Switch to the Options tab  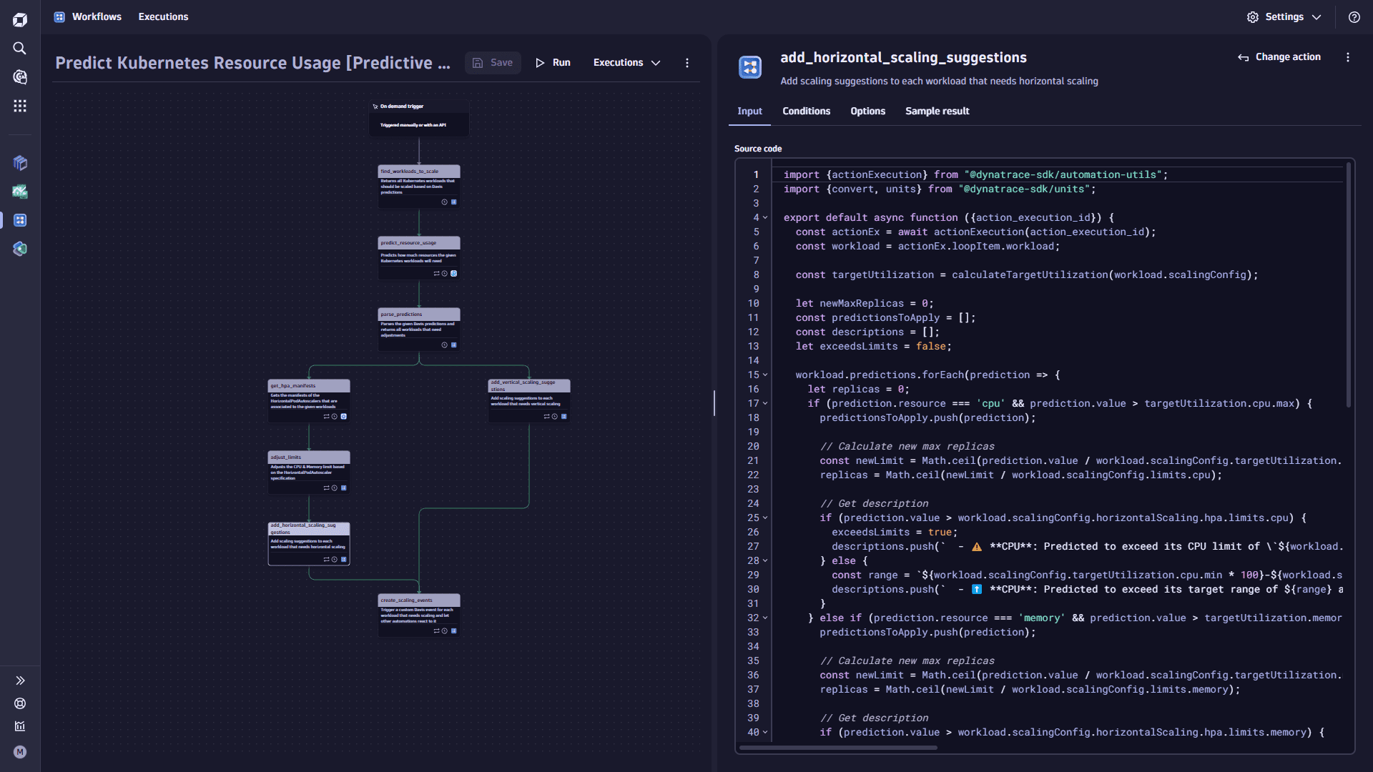click(x=867, y=112)
